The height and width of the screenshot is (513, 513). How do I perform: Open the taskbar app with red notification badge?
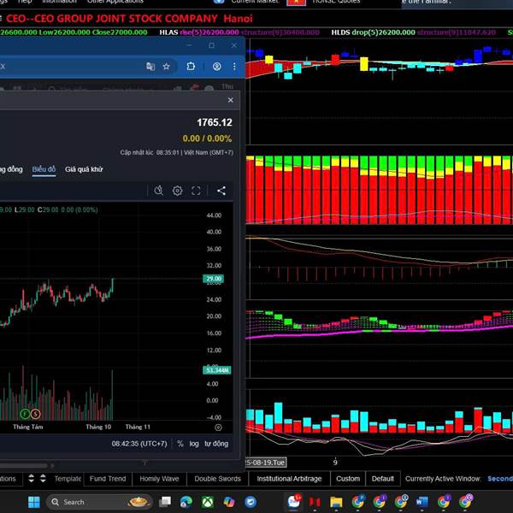pyautogui.click(x=294, y=501)
